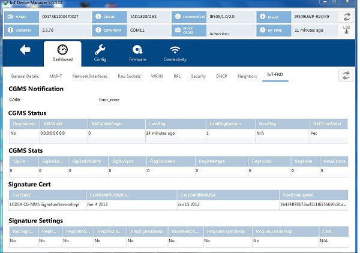Click the CertFingerprint column header

point(314,195)
